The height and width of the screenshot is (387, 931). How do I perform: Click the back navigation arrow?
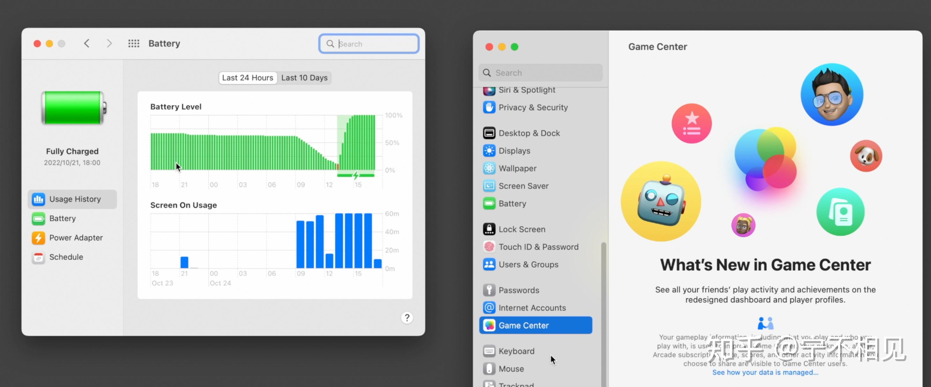(x=87, y=43)
